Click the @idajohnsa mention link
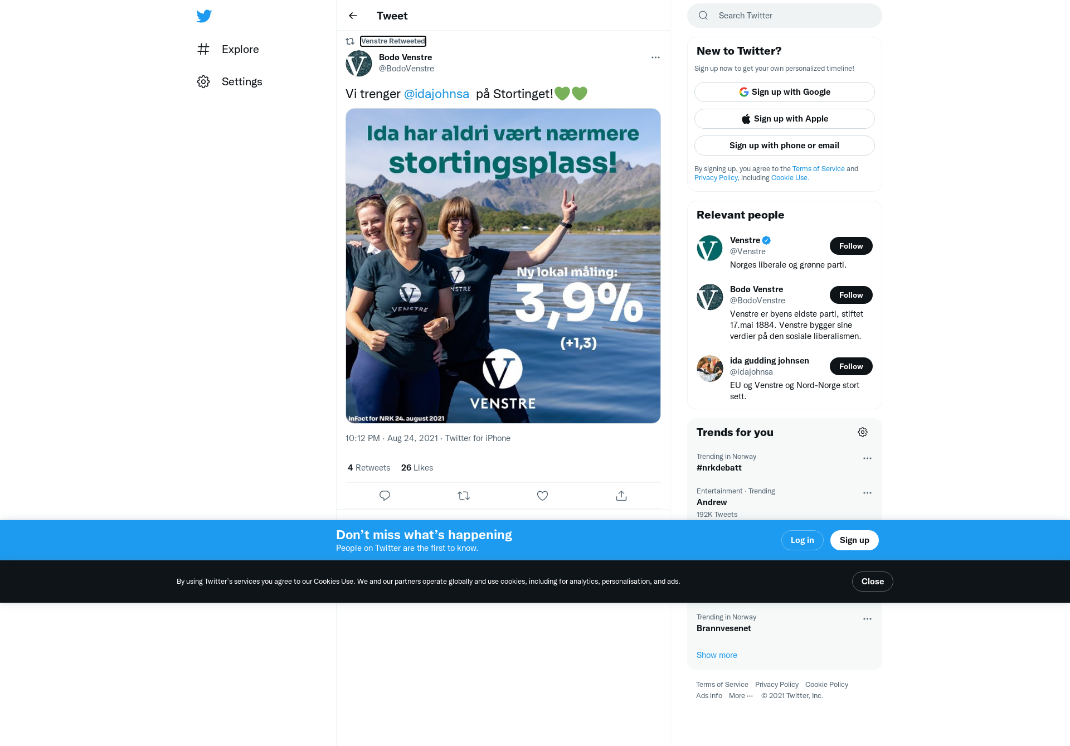Screen dimensions: 1070x746 (x=436, y=94)
